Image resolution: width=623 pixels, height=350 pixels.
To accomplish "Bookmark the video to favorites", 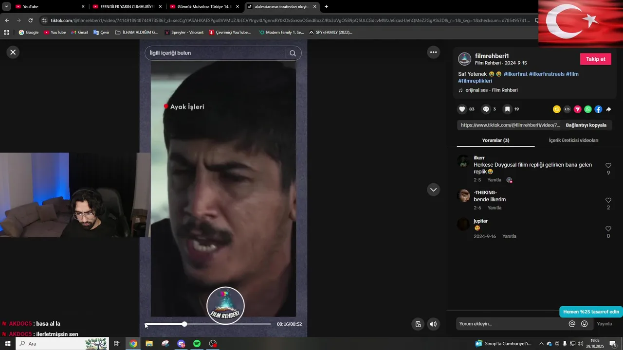I will (x=507, y=109).
